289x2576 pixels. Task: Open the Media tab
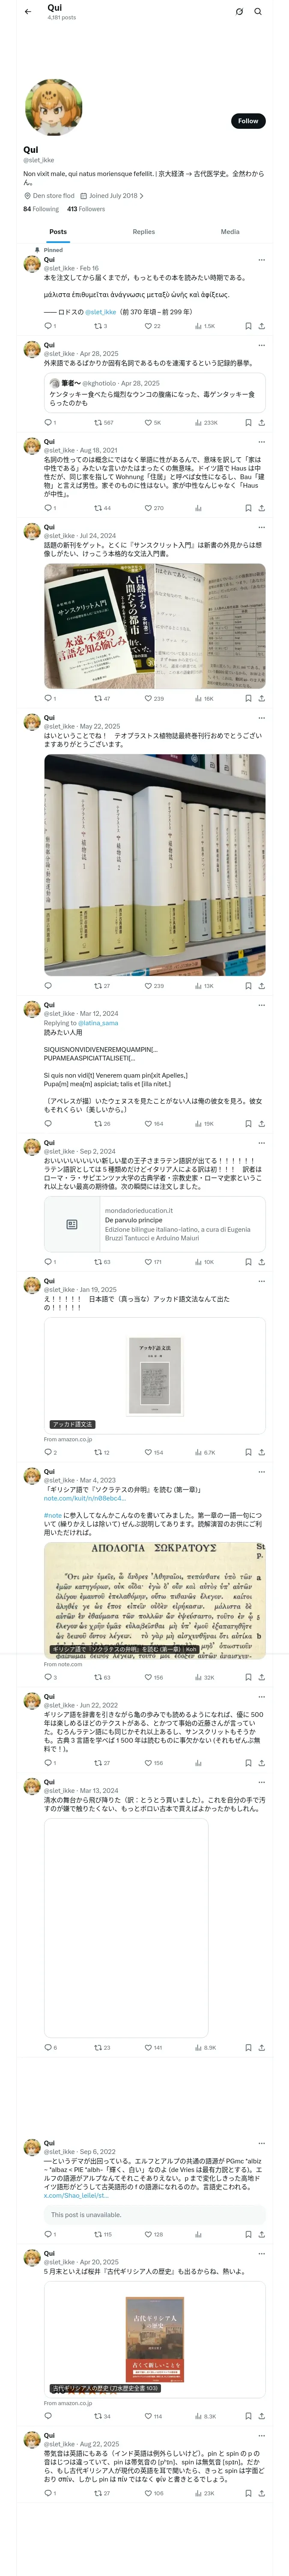pos(230,231)
